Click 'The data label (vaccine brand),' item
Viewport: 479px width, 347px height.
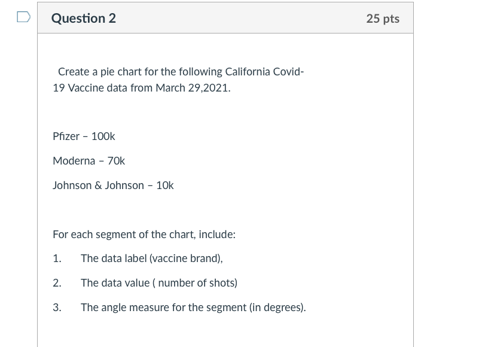point(152,258)
